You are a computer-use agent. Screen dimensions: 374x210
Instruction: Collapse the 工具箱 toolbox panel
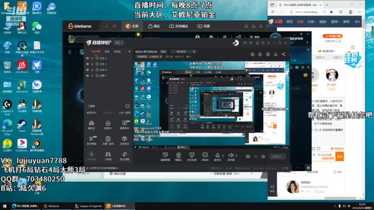coord(128,106)
